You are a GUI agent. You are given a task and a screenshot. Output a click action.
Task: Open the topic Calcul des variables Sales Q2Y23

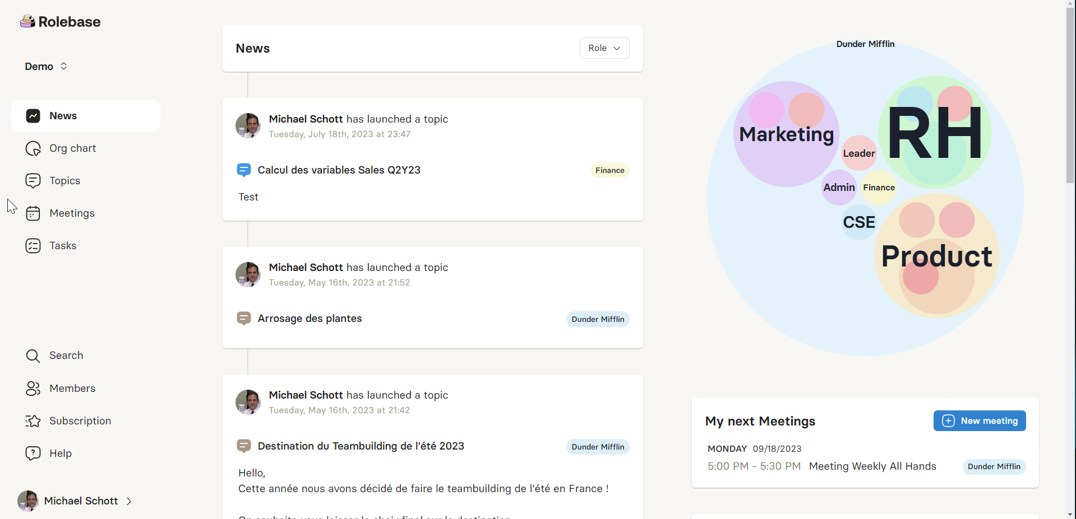click(339, 170)
